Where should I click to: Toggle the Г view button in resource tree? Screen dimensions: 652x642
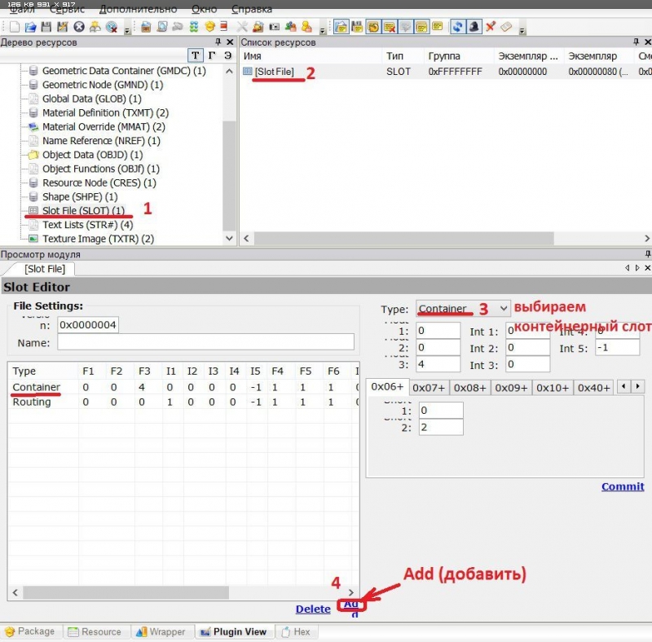212,55
